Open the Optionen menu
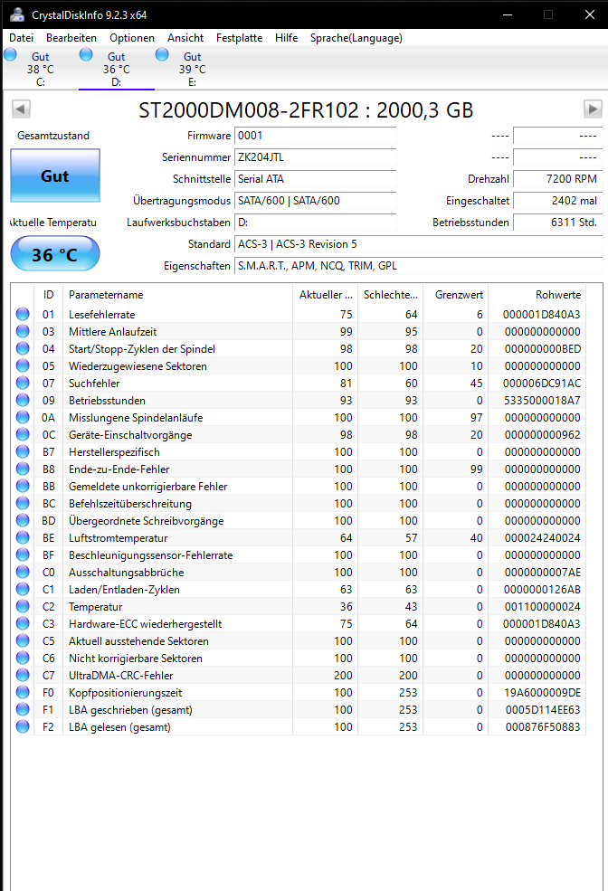 pos(132,38)
